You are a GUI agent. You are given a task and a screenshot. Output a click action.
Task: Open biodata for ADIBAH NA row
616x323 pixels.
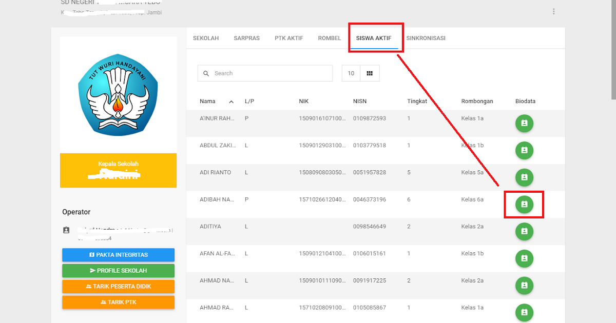[x=524, y=205]
